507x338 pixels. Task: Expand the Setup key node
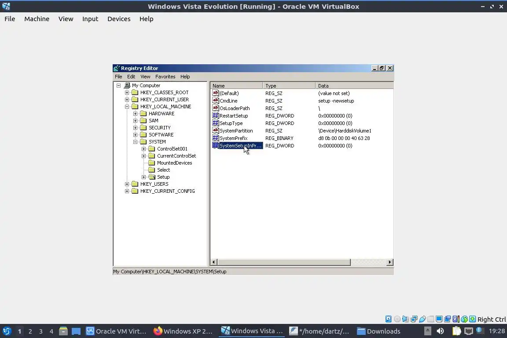(144, 177)
